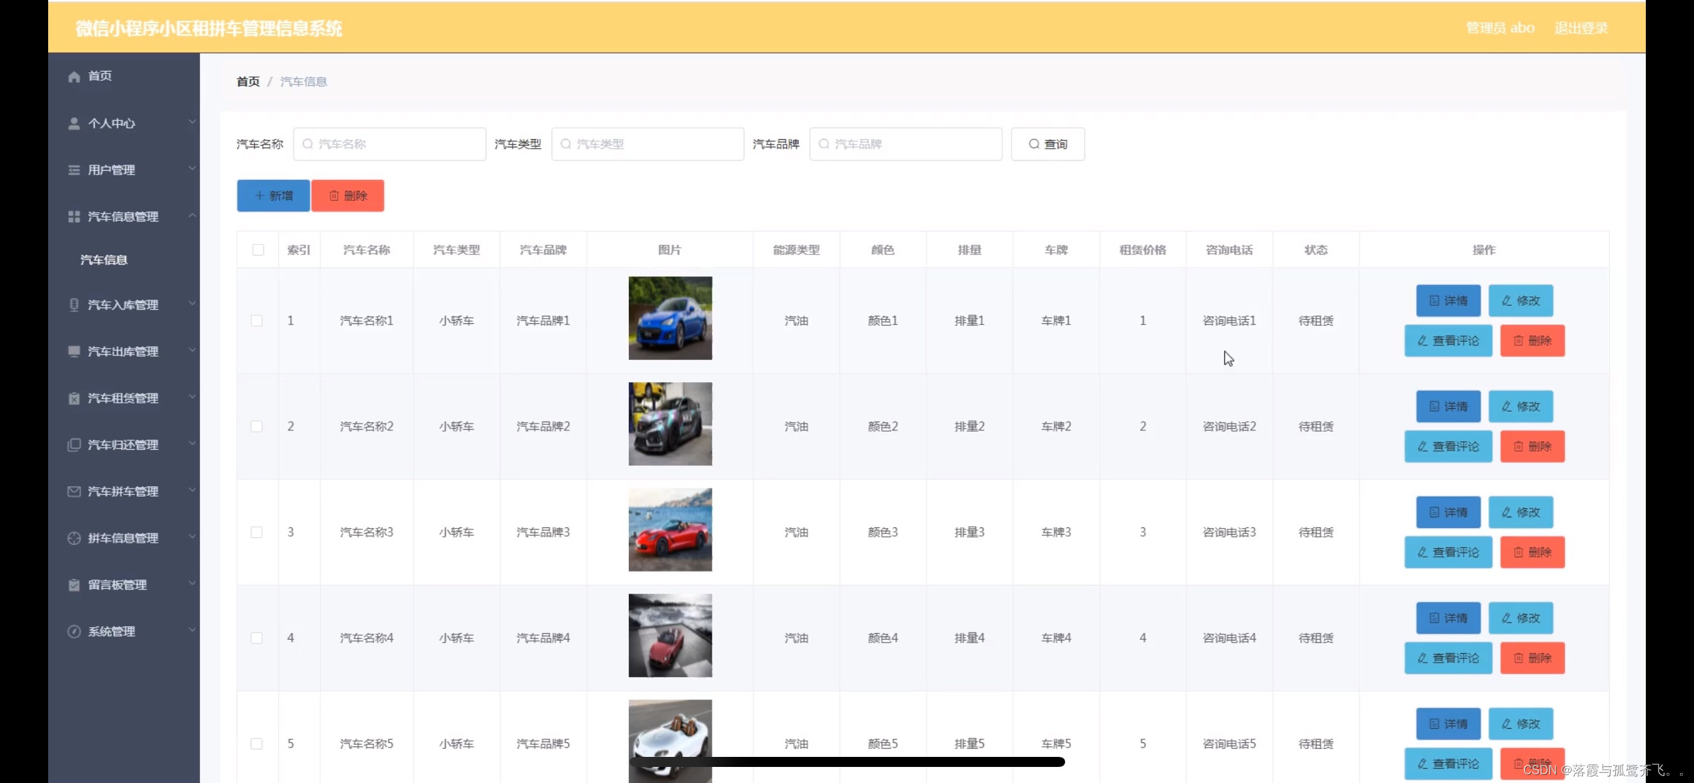Open the 拼车信息管理 menu label

pos(123,538)
